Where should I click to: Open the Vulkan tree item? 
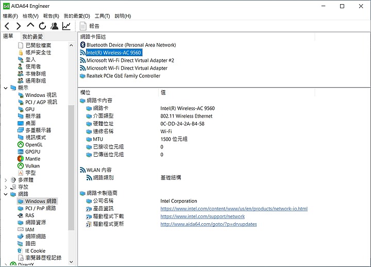[x=29, y=166]
